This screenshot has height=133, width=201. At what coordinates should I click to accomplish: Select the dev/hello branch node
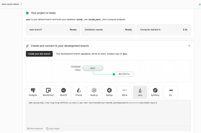click(x=124, y=74)
